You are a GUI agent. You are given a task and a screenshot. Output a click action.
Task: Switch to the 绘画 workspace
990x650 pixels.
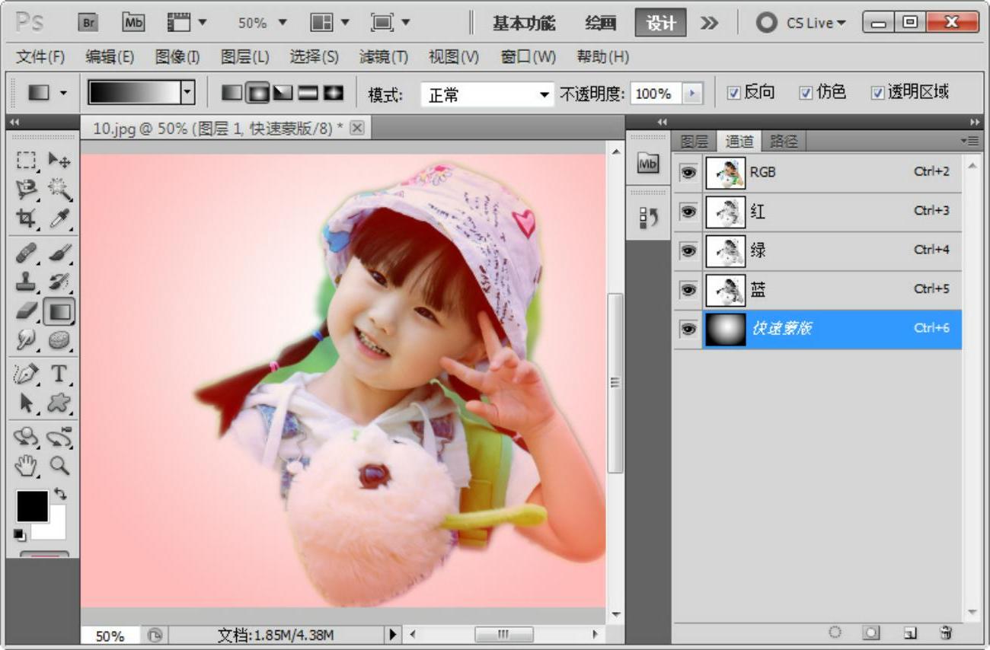pos(600,23)
